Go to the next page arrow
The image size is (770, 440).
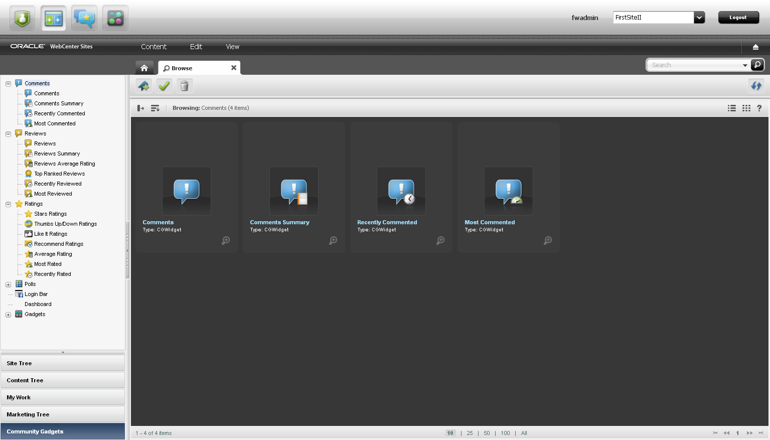tap(749, 433)
